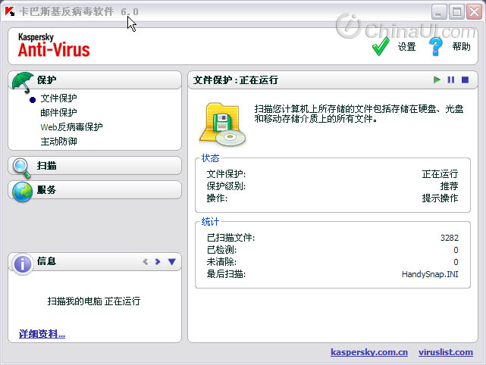The width and height of the screenshot is (486, 365).
Task: Click the scanned files count 3282
Action: 450,238
